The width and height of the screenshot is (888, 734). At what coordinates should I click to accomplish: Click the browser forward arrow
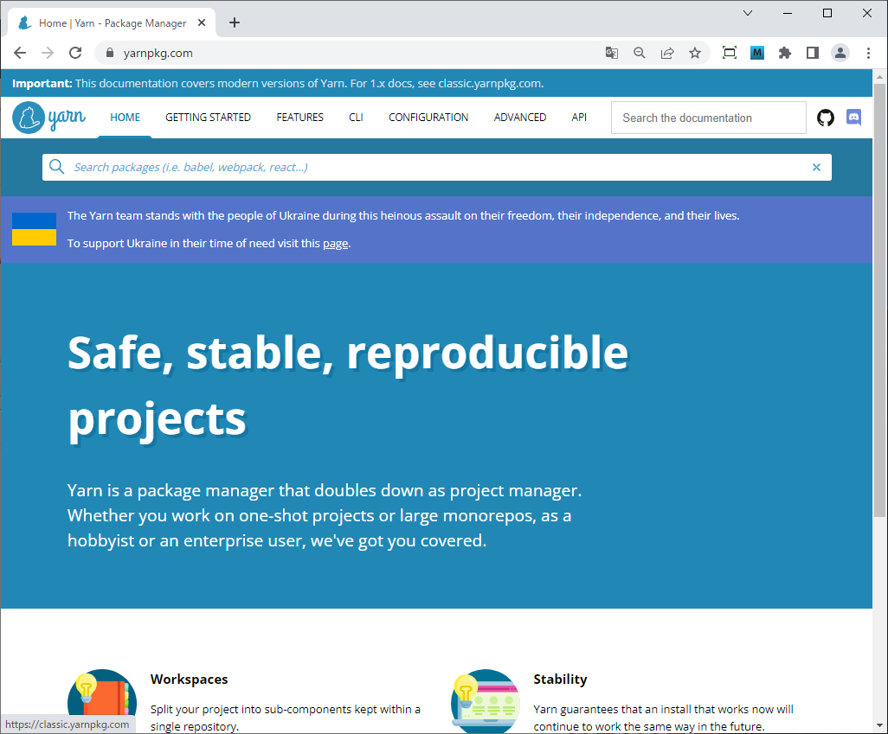coord(48,53)
